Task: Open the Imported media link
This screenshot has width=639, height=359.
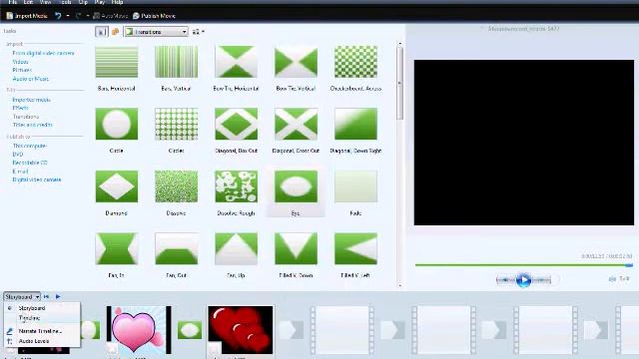Action: (31, 100)
